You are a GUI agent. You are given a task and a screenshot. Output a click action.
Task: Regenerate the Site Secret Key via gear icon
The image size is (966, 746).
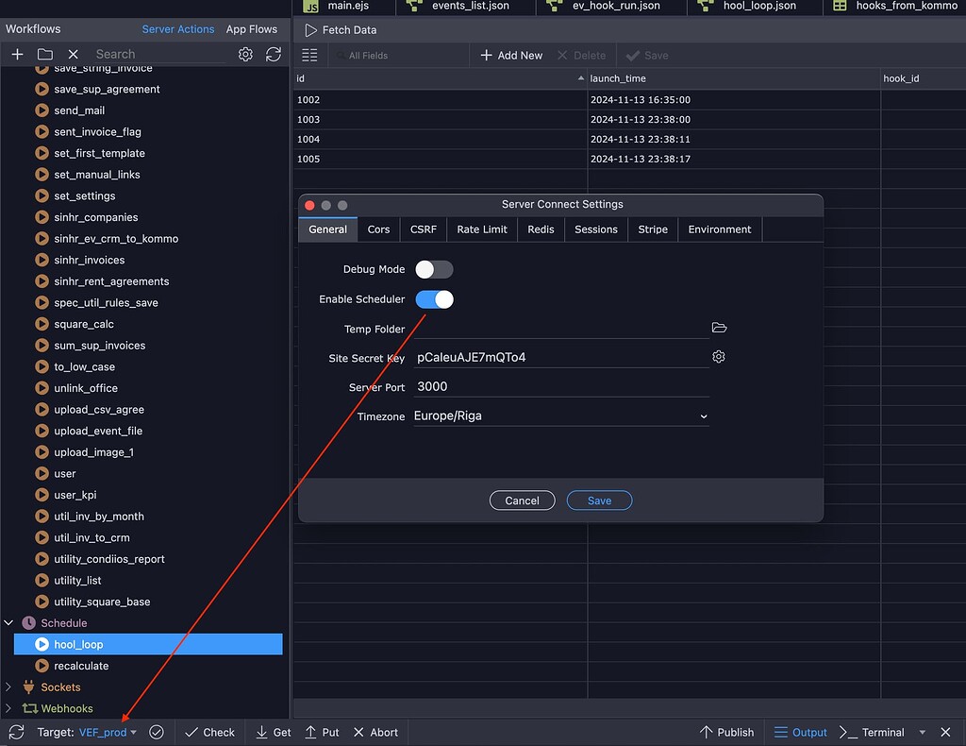pos(718,357)
